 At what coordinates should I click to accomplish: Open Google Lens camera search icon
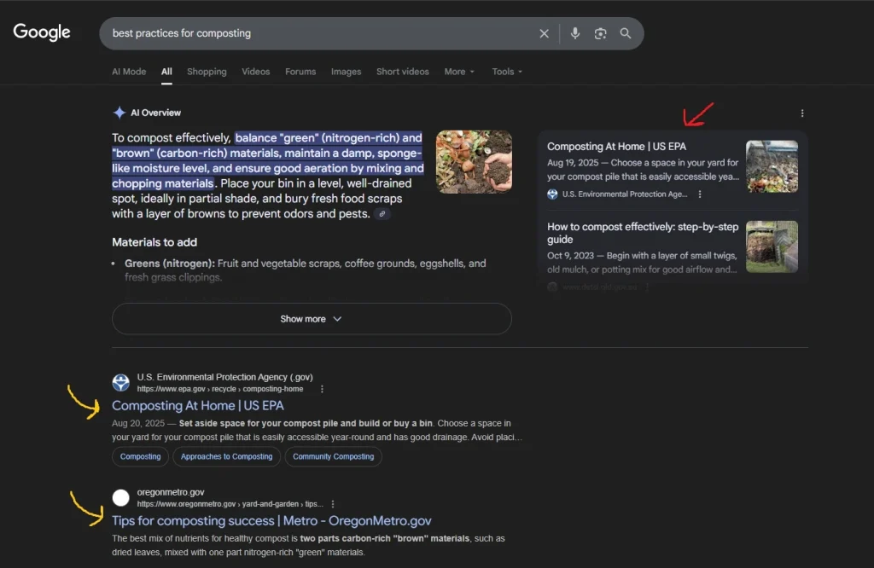[x=600, y=33]
